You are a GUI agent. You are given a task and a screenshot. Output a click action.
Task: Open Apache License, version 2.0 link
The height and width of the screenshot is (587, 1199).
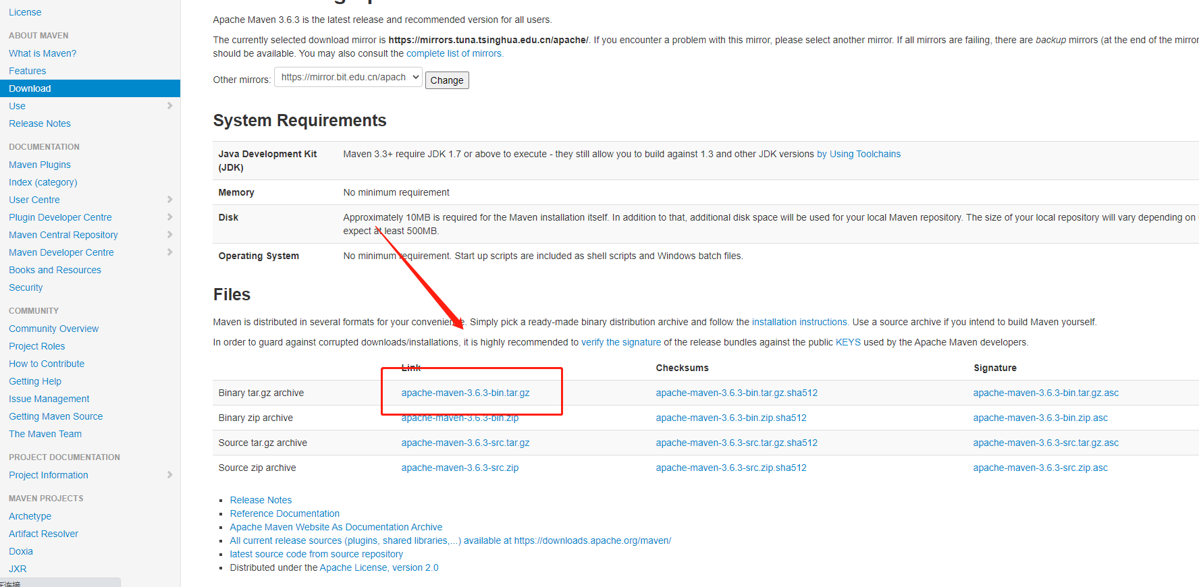[x=379, y=567]
